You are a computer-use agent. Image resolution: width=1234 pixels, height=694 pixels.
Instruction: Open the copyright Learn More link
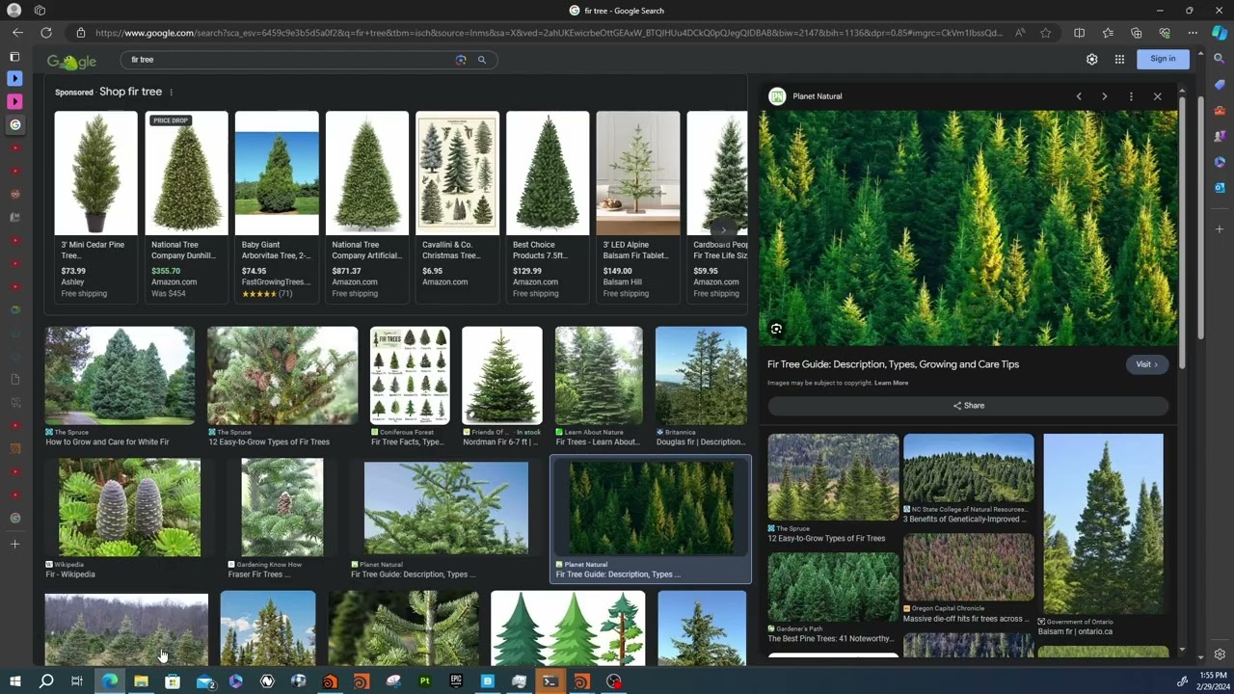click(891, 384)
